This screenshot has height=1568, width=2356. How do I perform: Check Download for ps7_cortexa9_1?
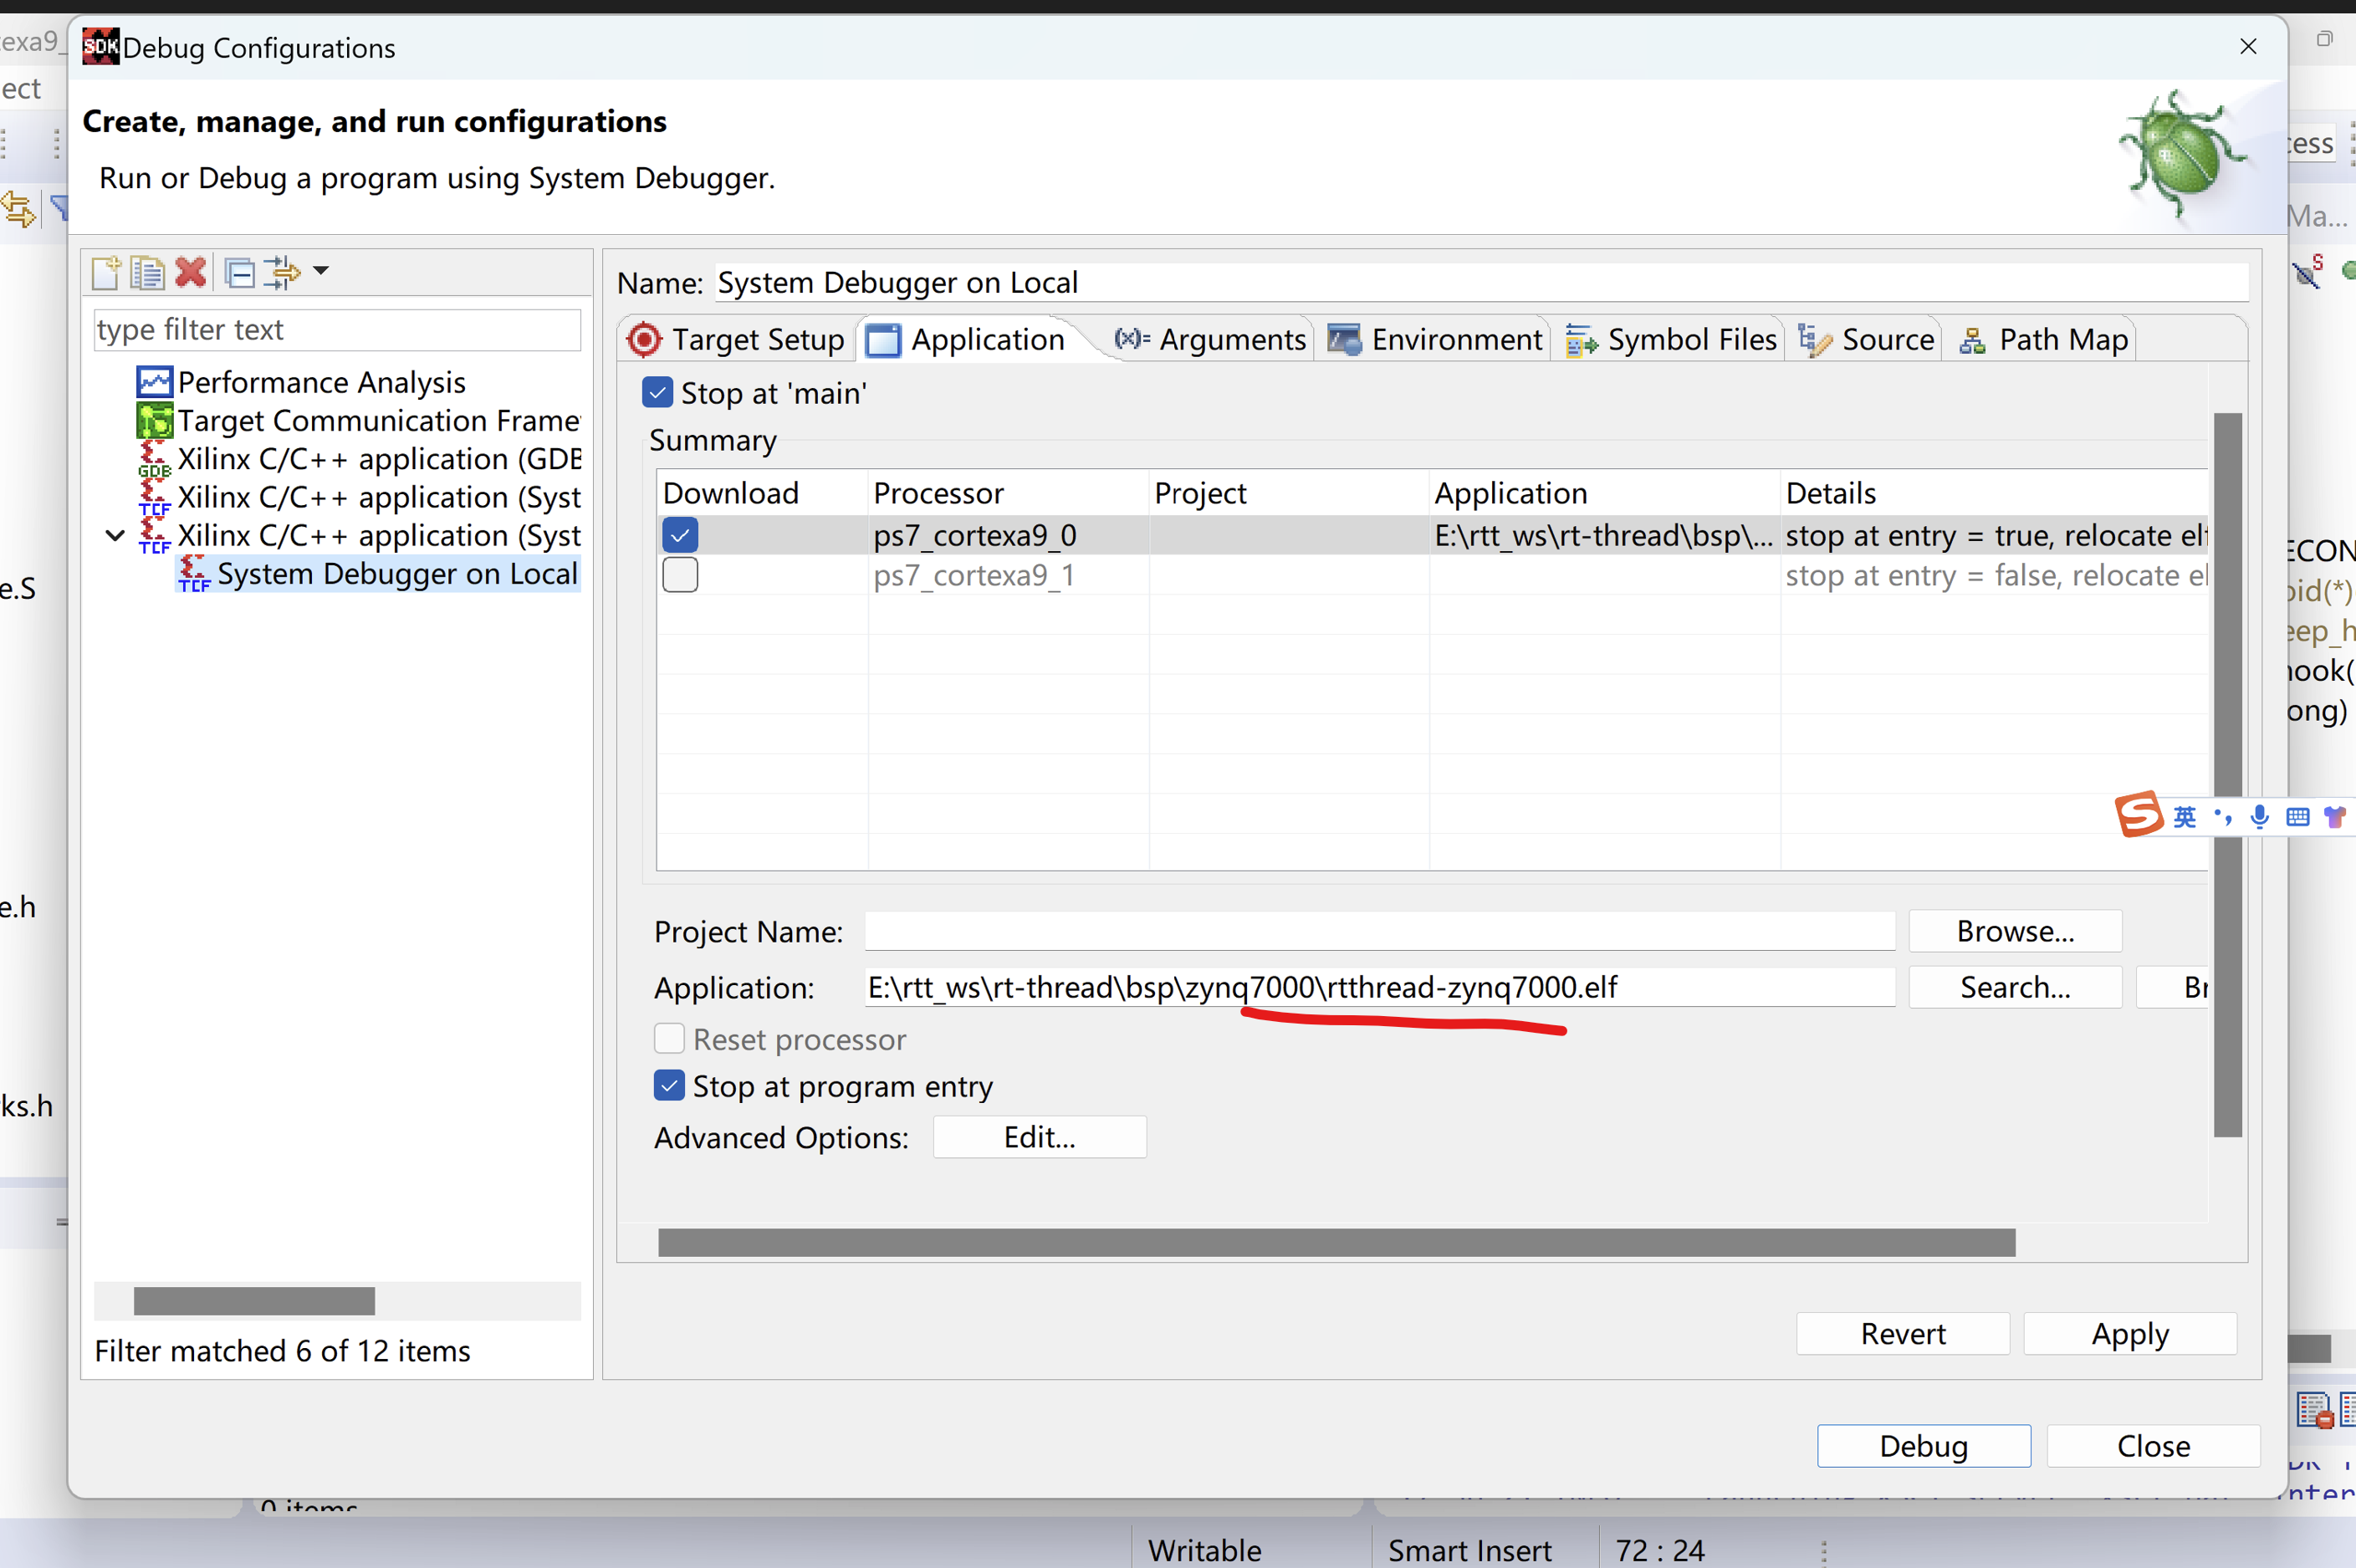point(680,576)
